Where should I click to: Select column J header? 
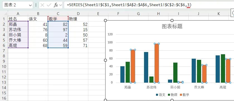[198, 14]
